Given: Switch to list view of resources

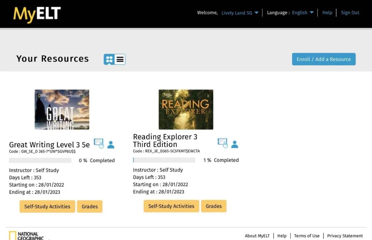Looking at the screenshot, I should (x=120, y=59).
